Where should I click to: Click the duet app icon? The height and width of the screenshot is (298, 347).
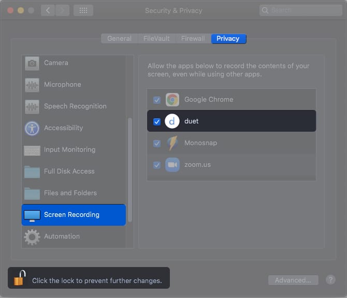pyautogui.click(x=172, y=121)
